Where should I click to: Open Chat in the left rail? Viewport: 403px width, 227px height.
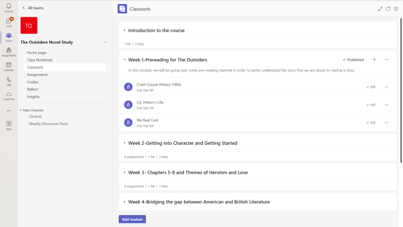point(9,22)
